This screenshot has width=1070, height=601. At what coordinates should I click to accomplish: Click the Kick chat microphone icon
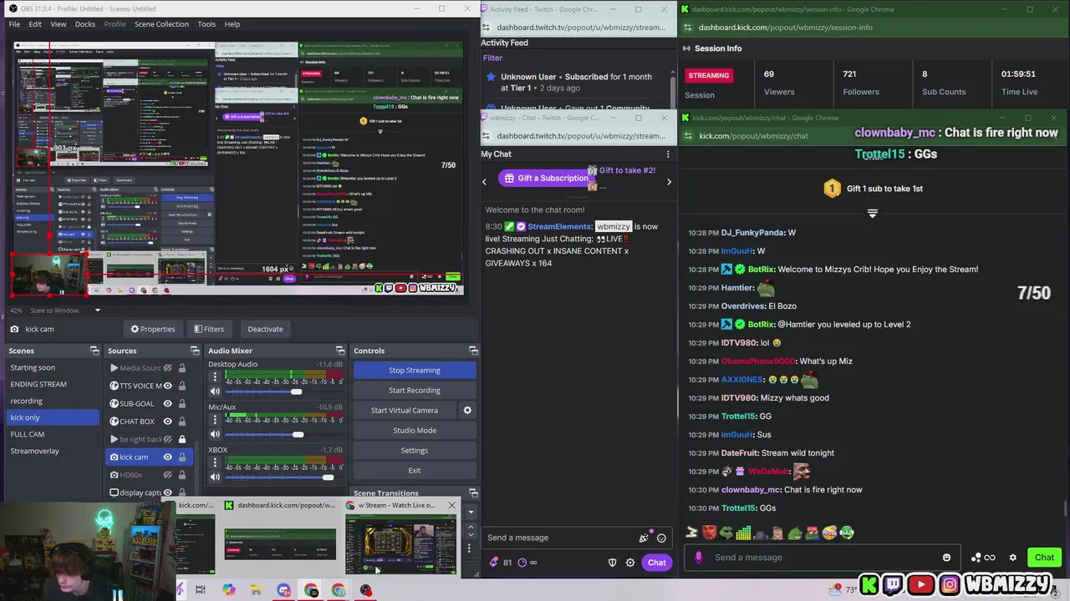pyautogui.click(x=698, y=558)
